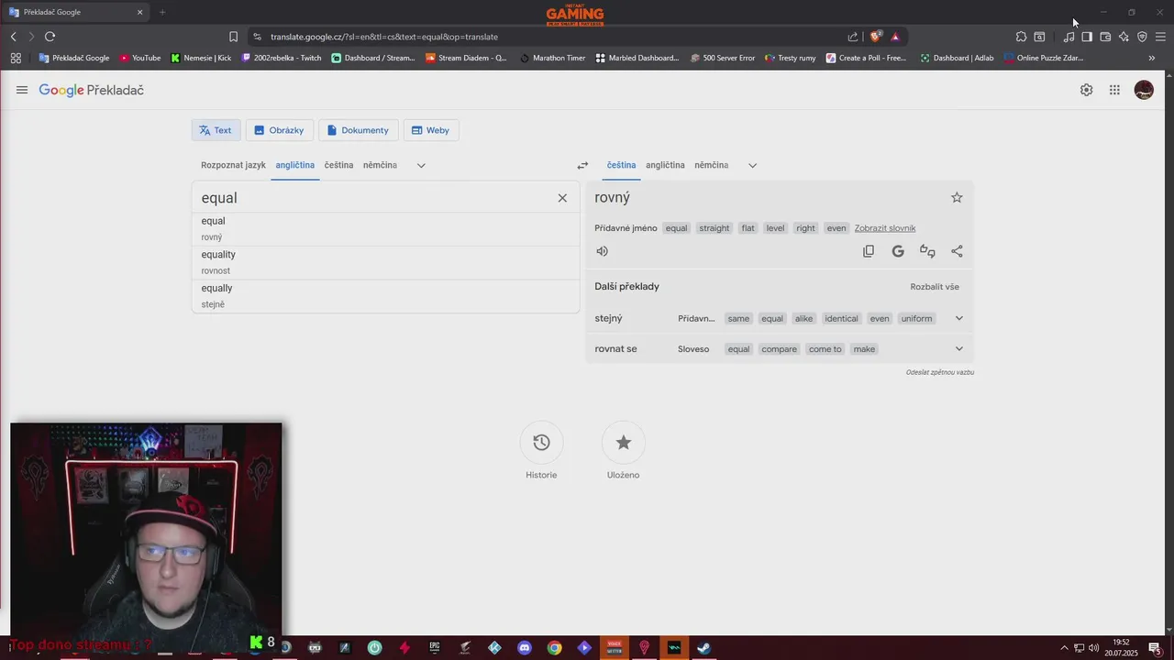Switch to Dokumenty translation

click(x=358, y=130)
